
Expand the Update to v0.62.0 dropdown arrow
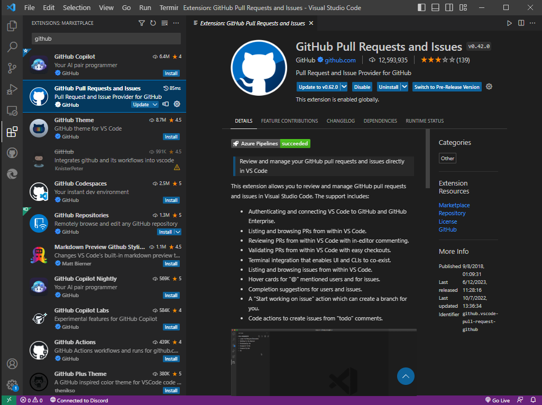pyautogui.click(x=344, y=87)
